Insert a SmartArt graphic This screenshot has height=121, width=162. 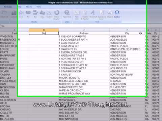(x=4, y=14)
